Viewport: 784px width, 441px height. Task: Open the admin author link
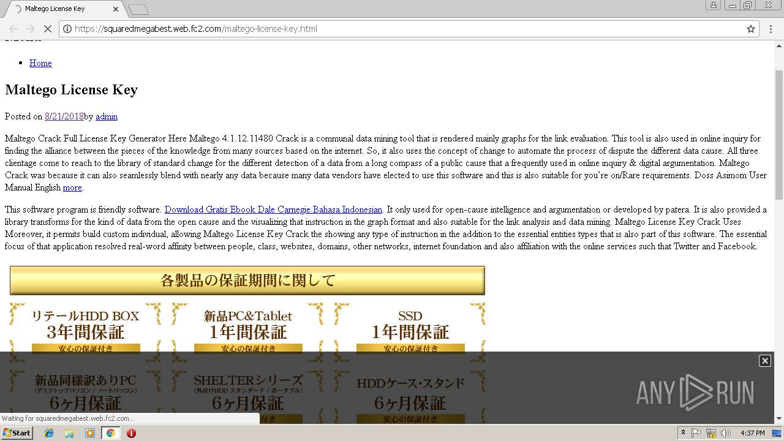click(107, 116)
